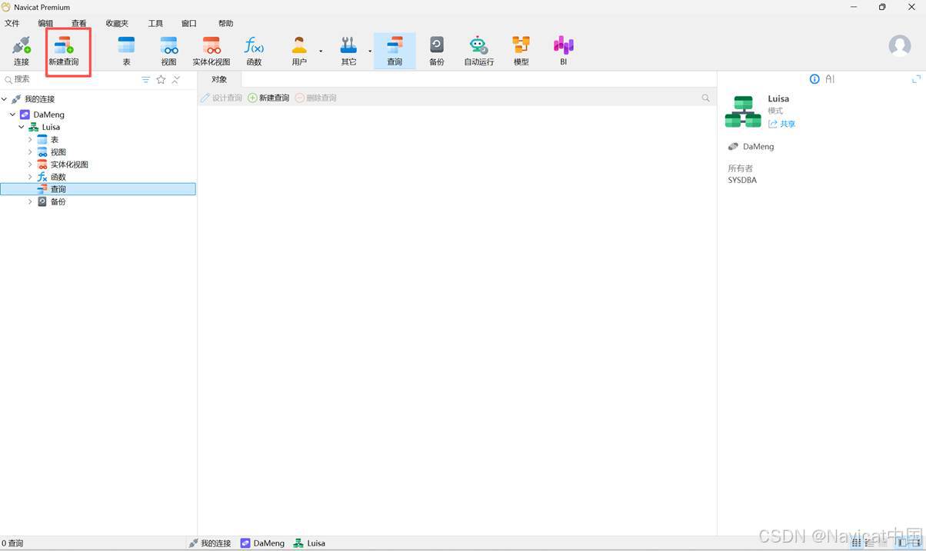This screenshot has height=551, width=926.
Task: Click the SYSDBA owner value
Action: point(742,180)
